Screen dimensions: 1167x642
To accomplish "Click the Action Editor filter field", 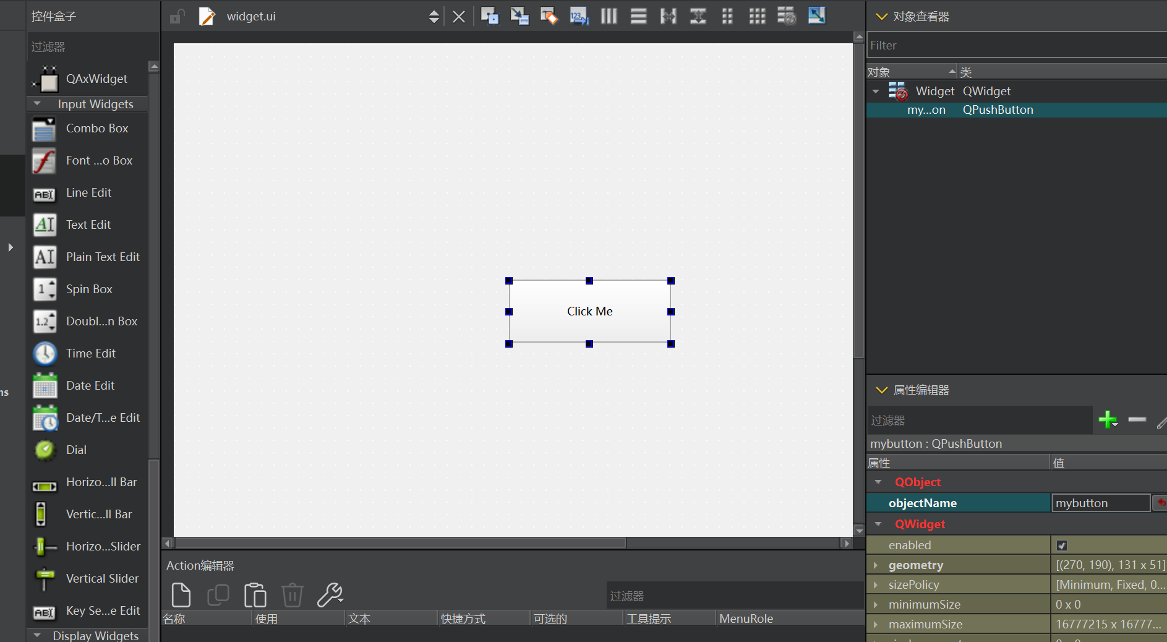I will [x=735, y=596].
